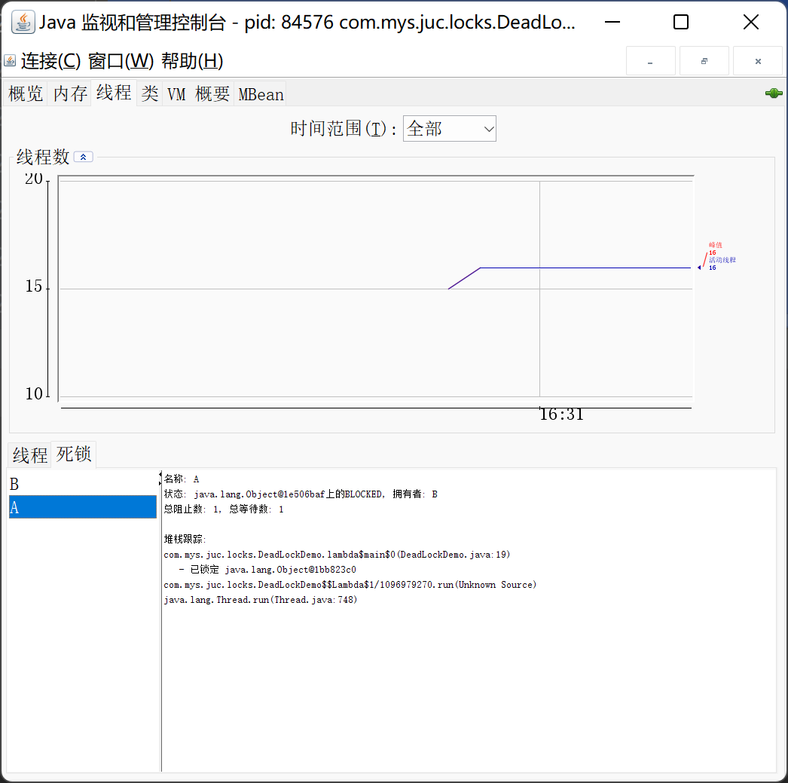Click the Java coffee cup title bar icon
This screenshot has height=783, width=788.
coord(23,22)
